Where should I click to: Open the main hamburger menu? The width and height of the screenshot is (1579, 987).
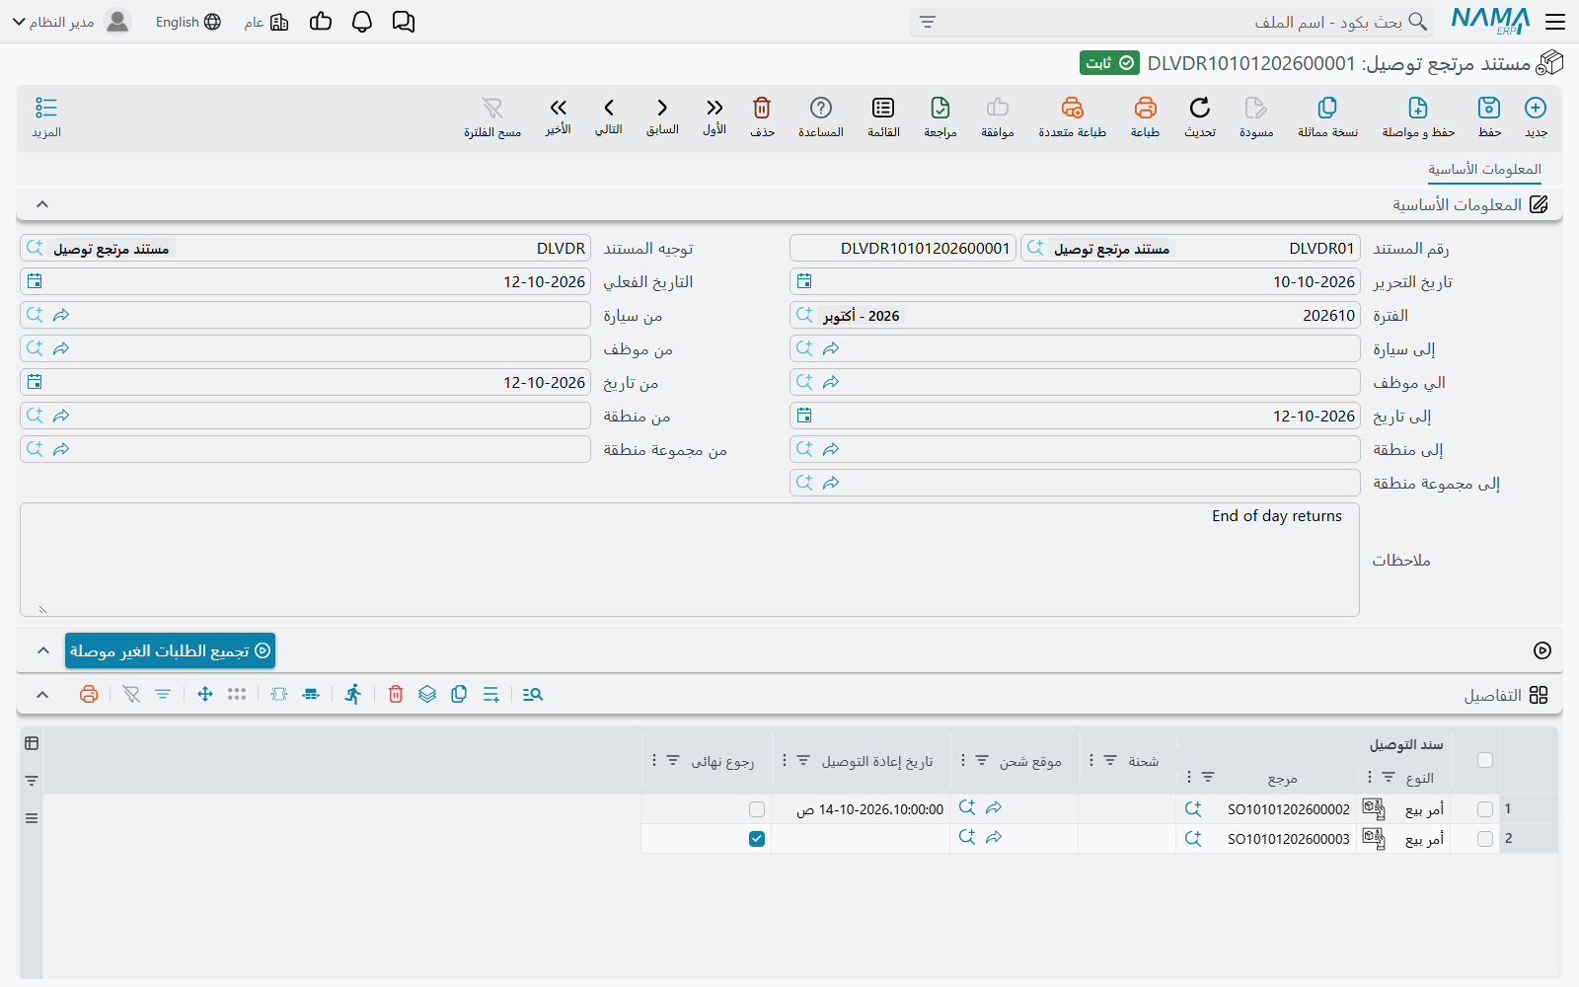[x=1555, y=22]
